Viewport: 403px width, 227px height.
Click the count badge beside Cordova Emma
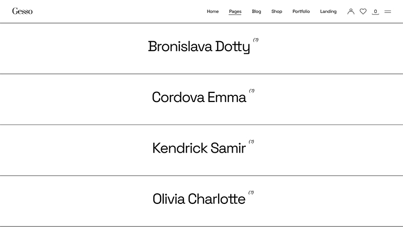[x=252, y=91]
